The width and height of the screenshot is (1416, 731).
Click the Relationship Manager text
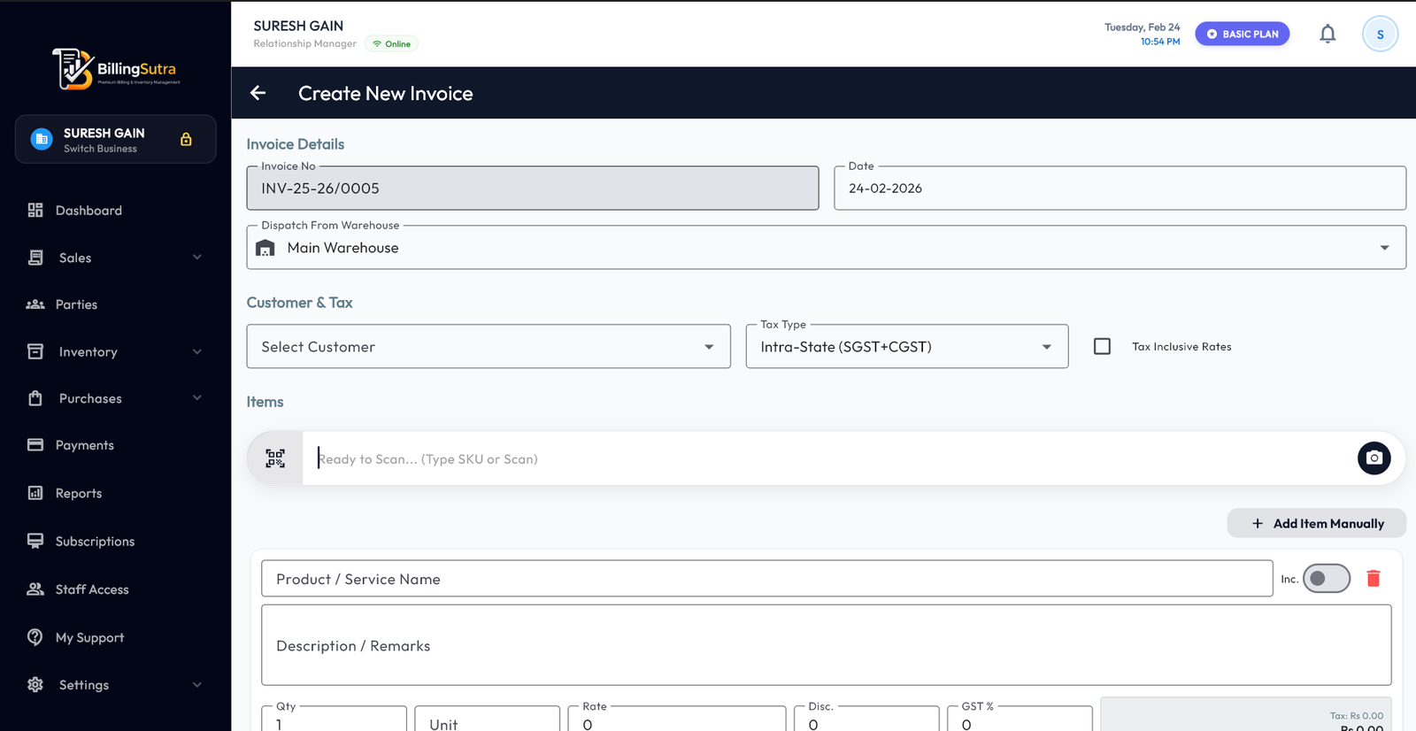point(305,44)
